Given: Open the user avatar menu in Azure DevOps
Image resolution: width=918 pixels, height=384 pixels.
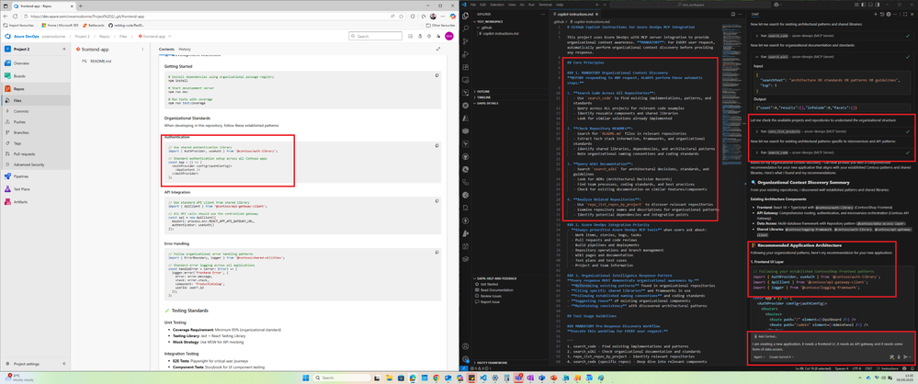Looking at the screenshot, I should (449, 37).
